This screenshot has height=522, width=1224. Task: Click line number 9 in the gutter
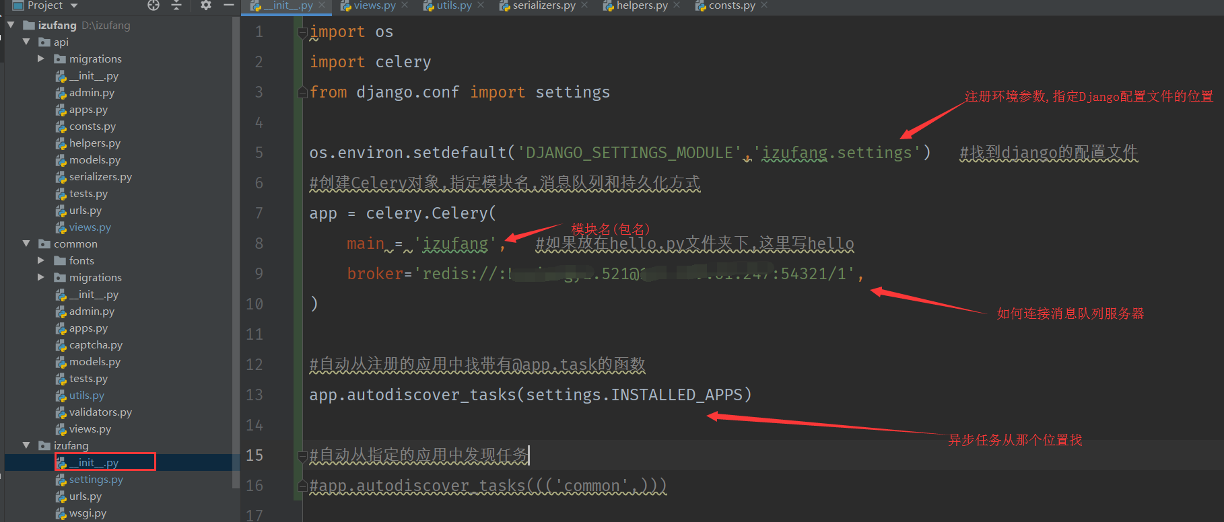(259, 274)
